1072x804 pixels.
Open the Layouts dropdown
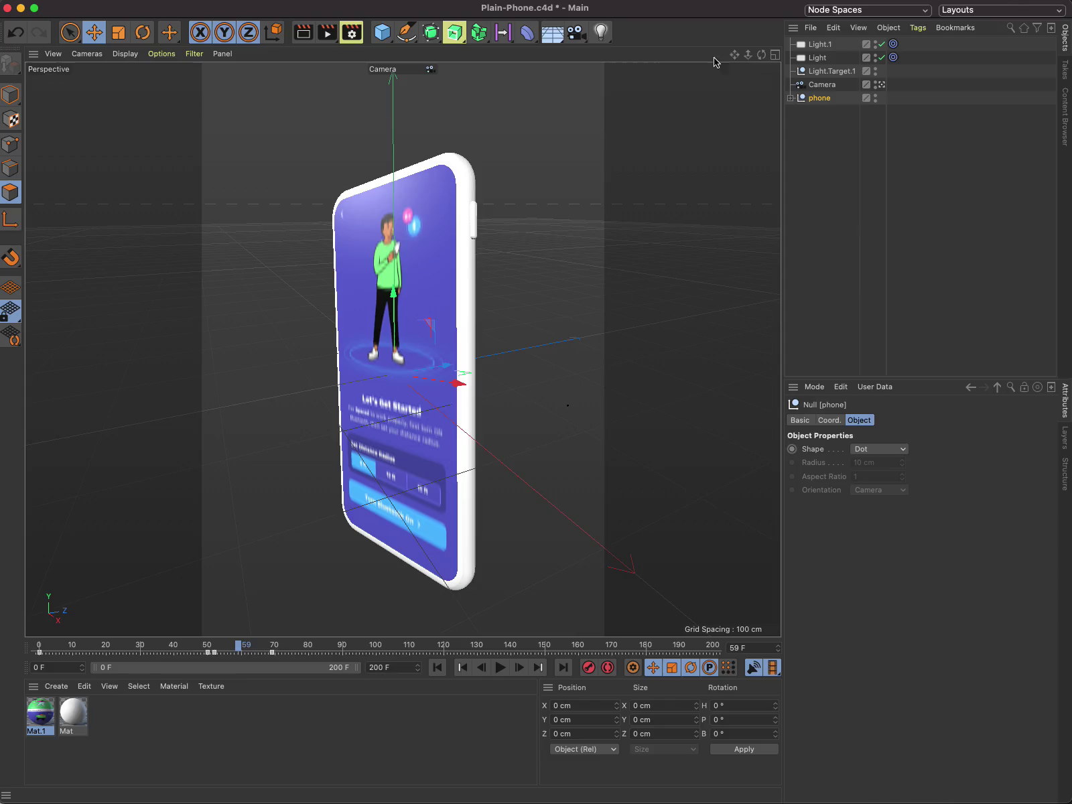point(1001,10)
